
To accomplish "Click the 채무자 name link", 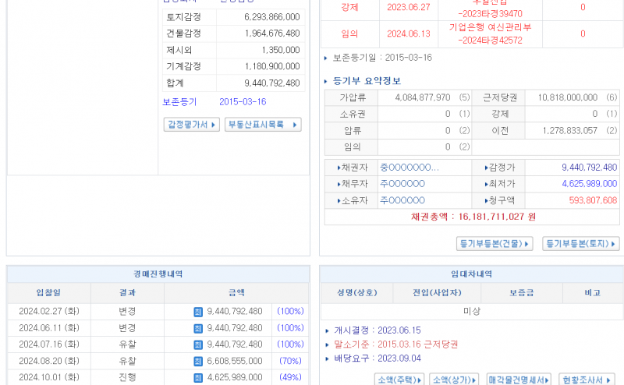I will coord(402,184).
